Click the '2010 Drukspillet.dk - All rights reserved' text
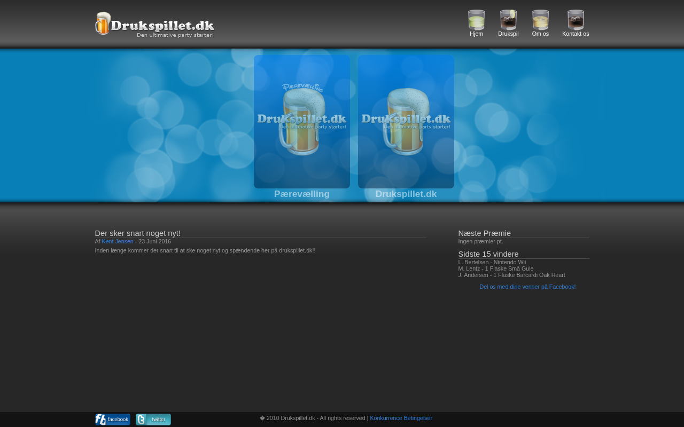The width and height of the screenshot is (684, 427). [x=316, y=418]
